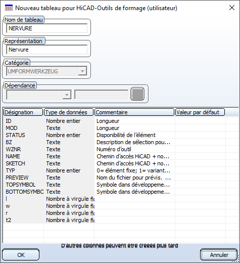Click the Dépendance text field
The image size is (240, 263).
[101, 95]
